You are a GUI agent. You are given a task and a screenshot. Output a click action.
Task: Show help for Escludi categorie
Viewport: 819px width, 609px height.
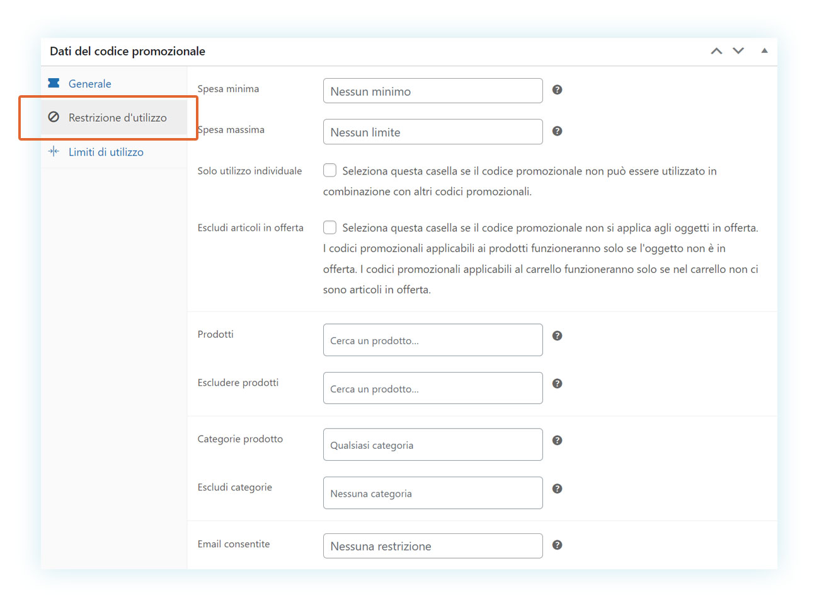(x=557, y=489)
